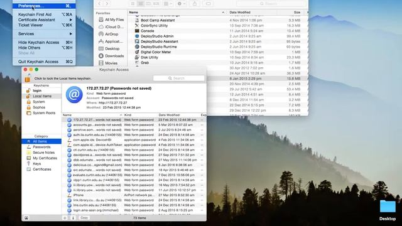Open Downloads in Finder sidebar
402x226 pixels.
pyautogui.click(x=112, y=56)
